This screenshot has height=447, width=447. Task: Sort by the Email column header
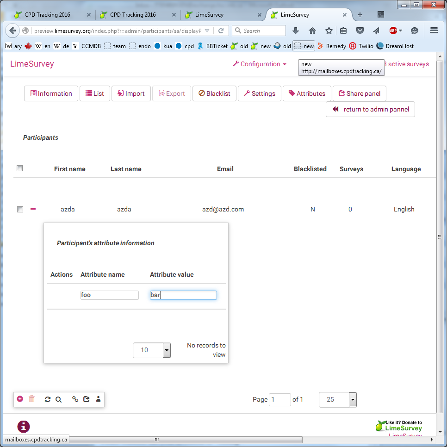(225, 169)
